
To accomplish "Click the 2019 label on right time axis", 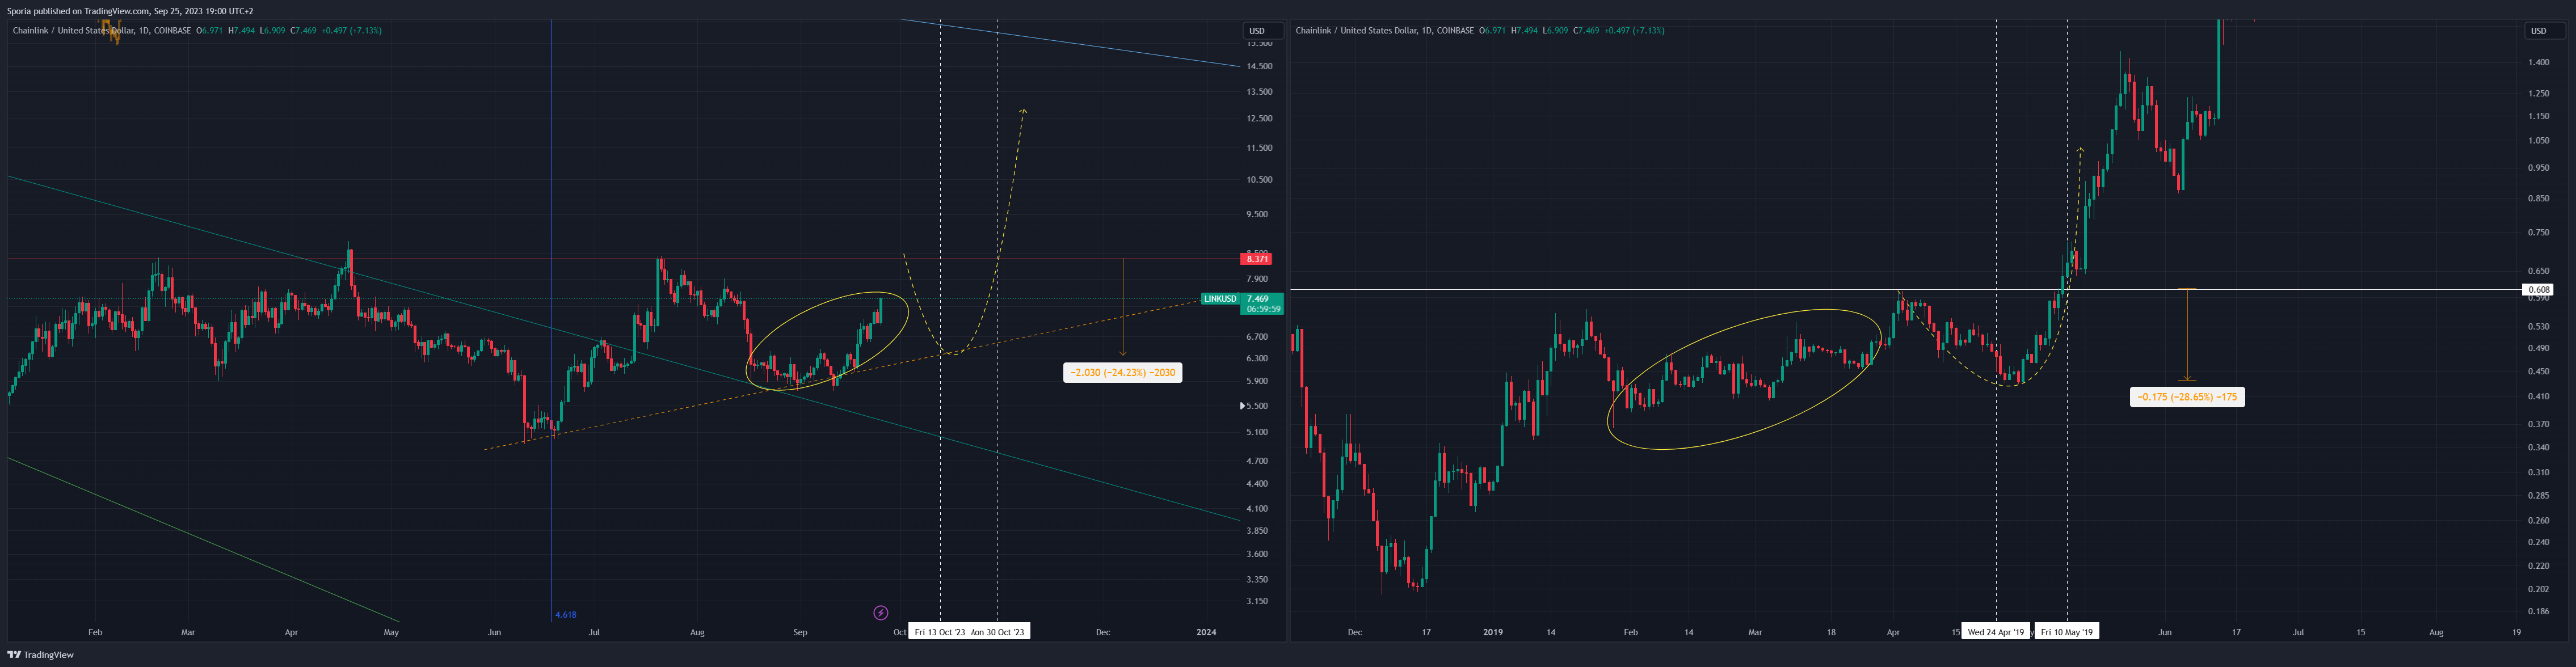I will tap(1492, 632).
